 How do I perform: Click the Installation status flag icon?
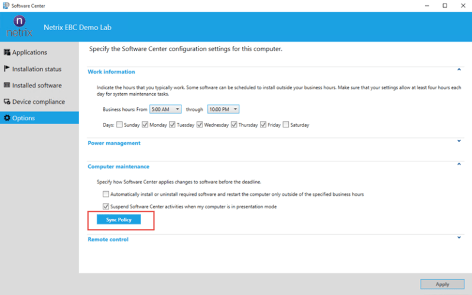(7, 69)
